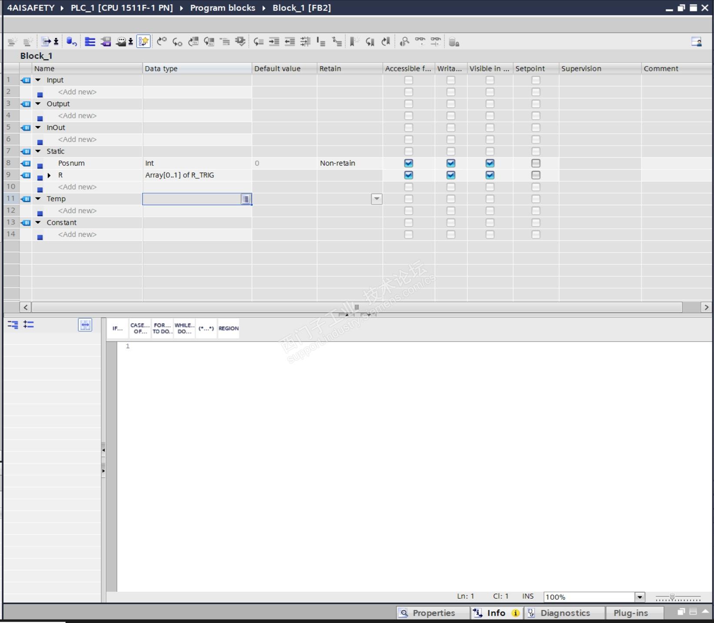Screen dimensions: 714x623
Task: Collapse the InOut section
Action: pyautogui.click(x=38, y=127)
